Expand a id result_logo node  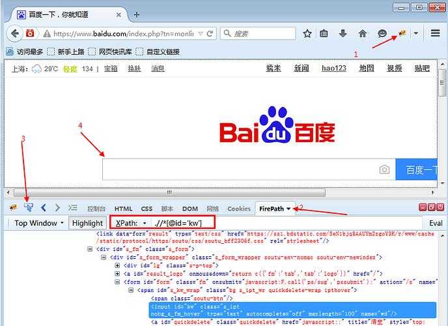[x=117, y=274]
